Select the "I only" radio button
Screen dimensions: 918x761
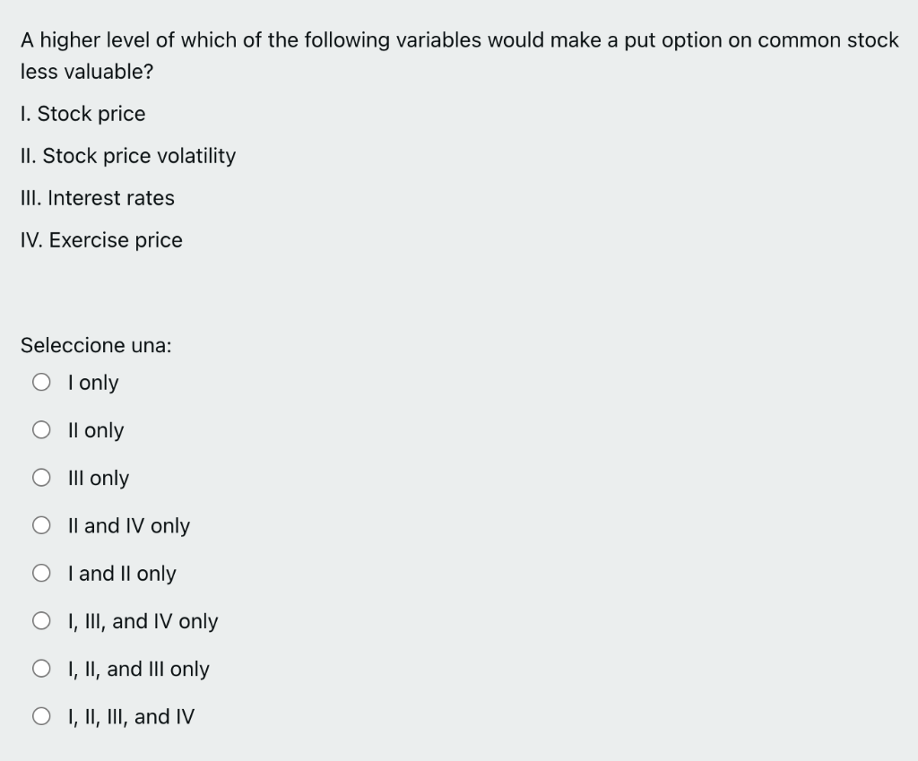click(x=41, y=381)
